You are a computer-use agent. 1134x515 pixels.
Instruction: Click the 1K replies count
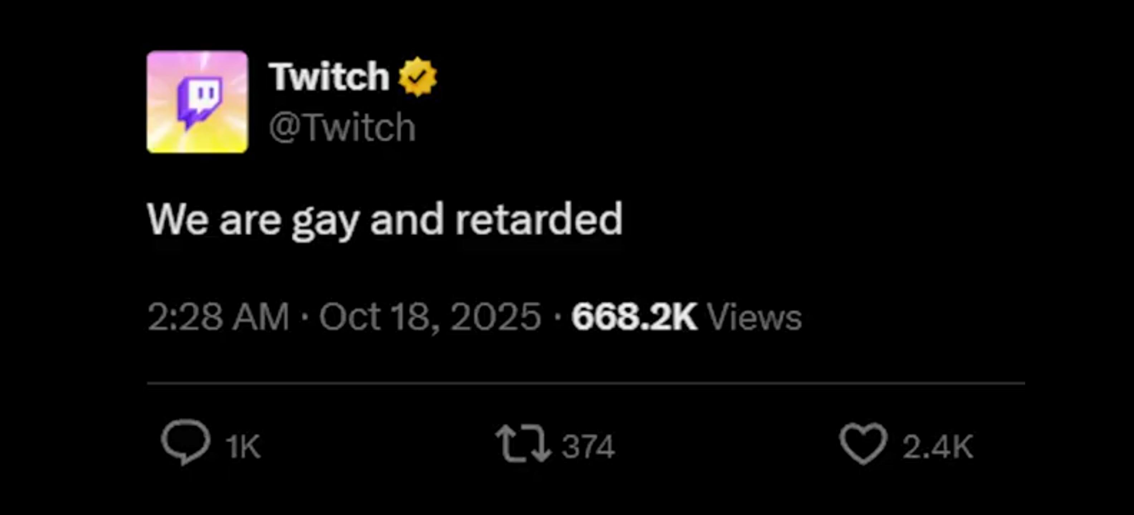pos(243,447)
